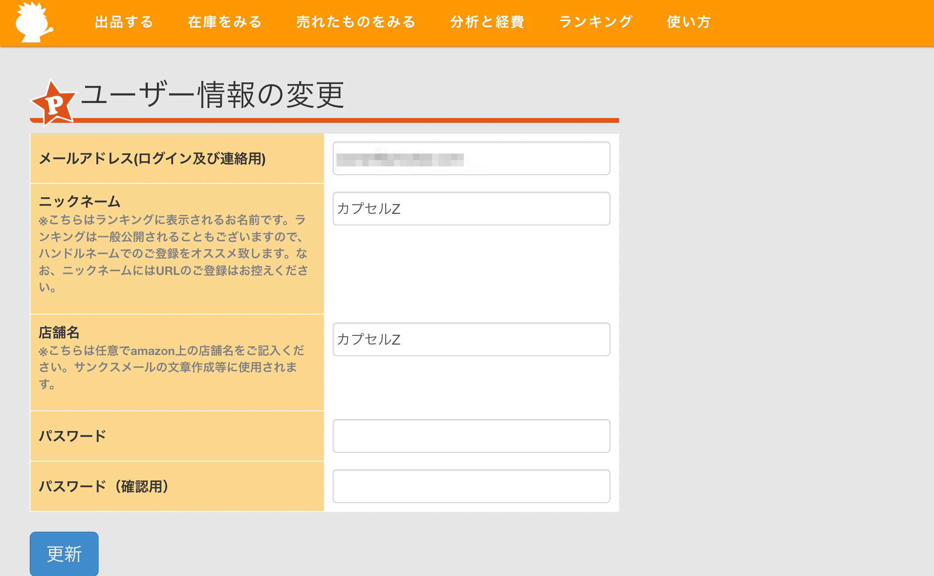Click the note starting ※こちらはランキングに表示される

[173, 253]
